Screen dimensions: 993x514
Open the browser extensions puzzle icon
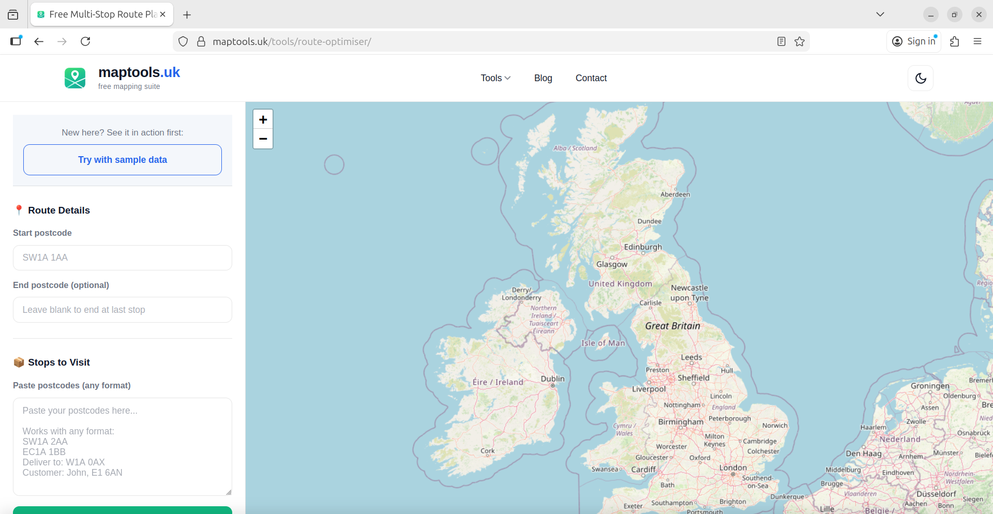[954, 41]
